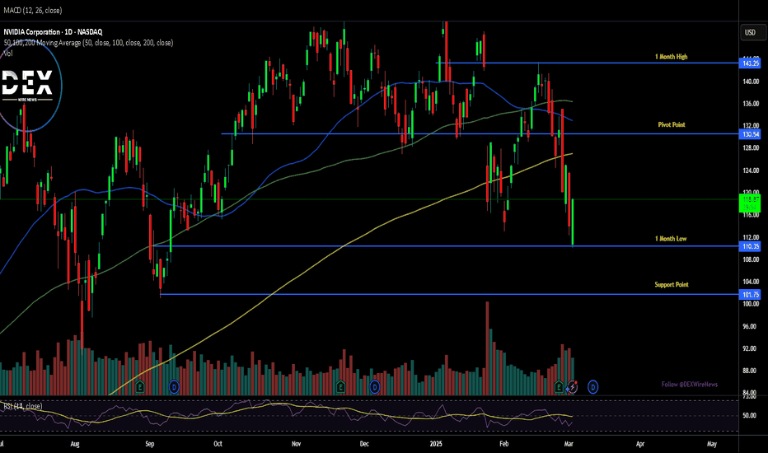This screenshot has height=453, width=768.
Task: Click the 136.00 price axis value
Action: point(751,103)
